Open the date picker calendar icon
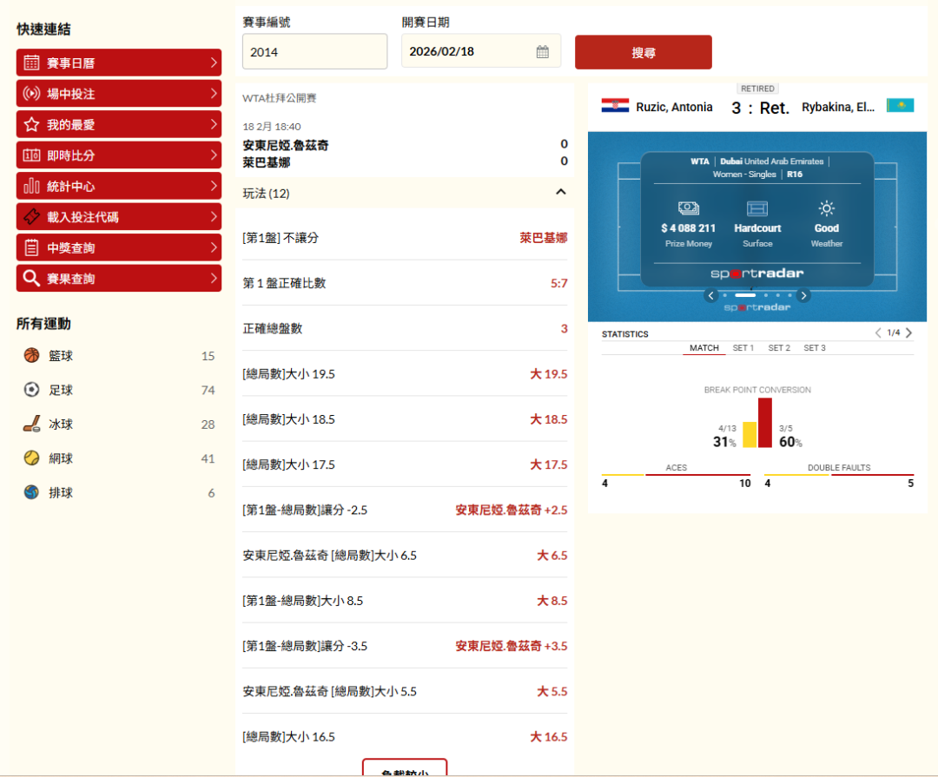The image size is (938, 777). tap(543, 51)
